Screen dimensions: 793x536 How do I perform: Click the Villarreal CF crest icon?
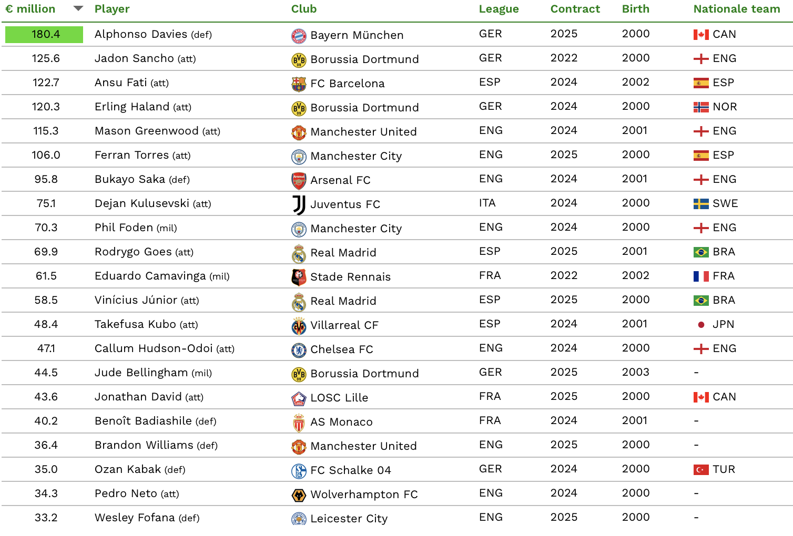[299, 326]
